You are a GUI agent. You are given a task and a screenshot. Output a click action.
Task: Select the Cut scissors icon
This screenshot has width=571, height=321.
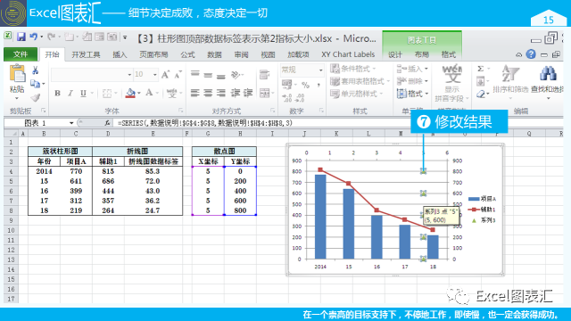tap(36, 70)
